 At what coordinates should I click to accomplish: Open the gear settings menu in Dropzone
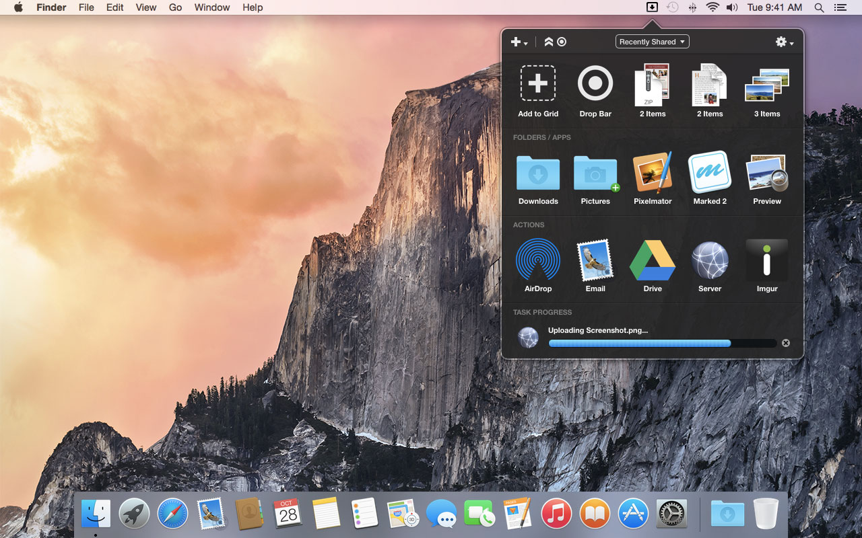(x=784, y=42)
